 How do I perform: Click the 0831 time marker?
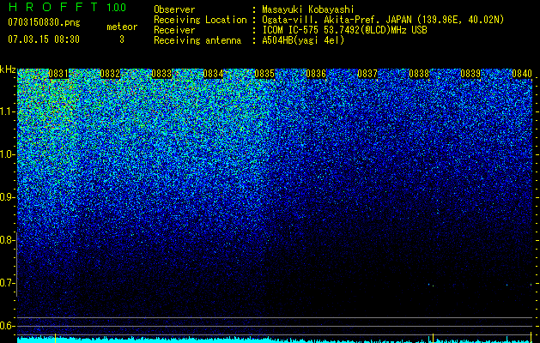coord(58,74)
